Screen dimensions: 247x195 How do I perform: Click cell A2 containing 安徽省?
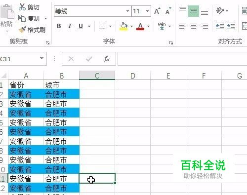tap(26, 94)
